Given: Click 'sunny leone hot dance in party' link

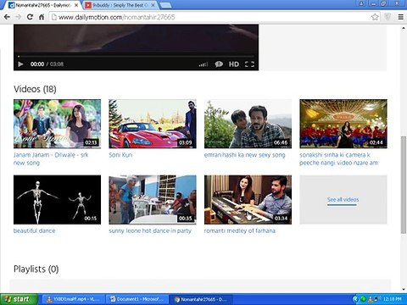Looking at the screenshot, I should pos(150,230).
